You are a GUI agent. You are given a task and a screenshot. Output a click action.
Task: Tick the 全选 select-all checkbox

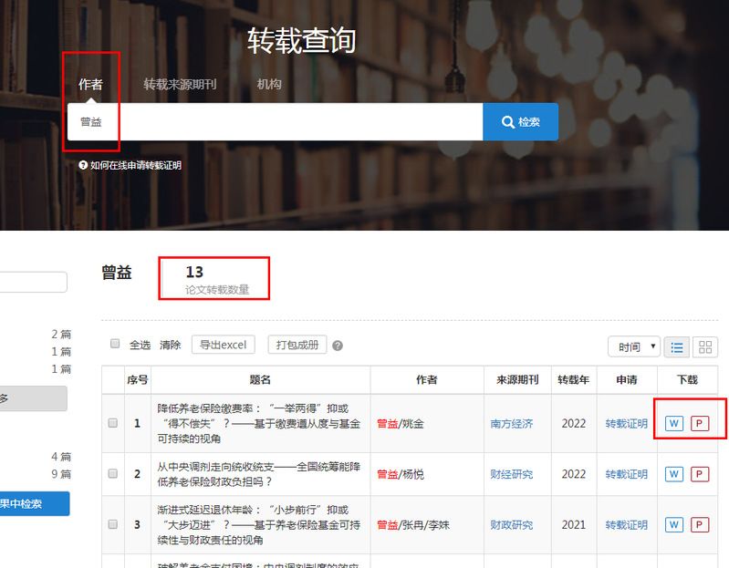115,345
